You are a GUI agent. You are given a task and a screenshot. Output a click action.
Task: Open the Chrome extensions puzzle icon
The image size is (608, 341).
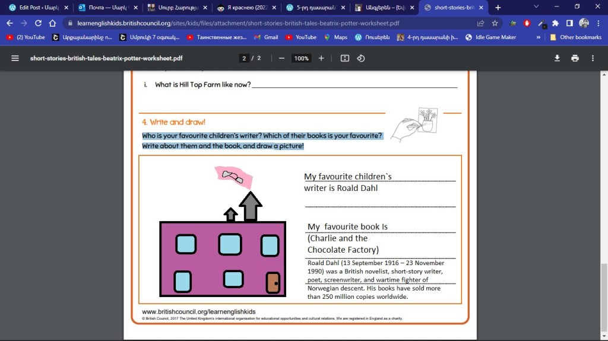point(555,24)
